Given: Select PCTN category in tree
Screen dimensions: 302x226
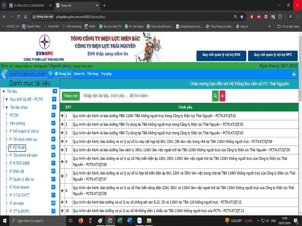Looking at the screenshot, I should coord(14,115).
